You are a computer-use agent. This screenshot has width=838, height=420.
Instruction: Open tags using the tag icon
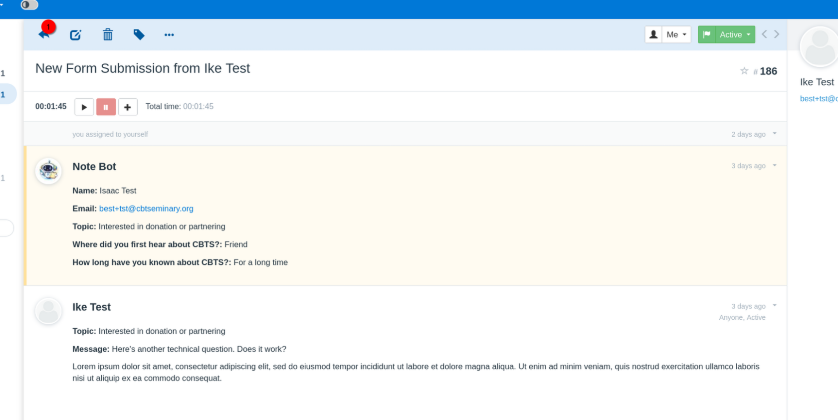click(139, 34)
